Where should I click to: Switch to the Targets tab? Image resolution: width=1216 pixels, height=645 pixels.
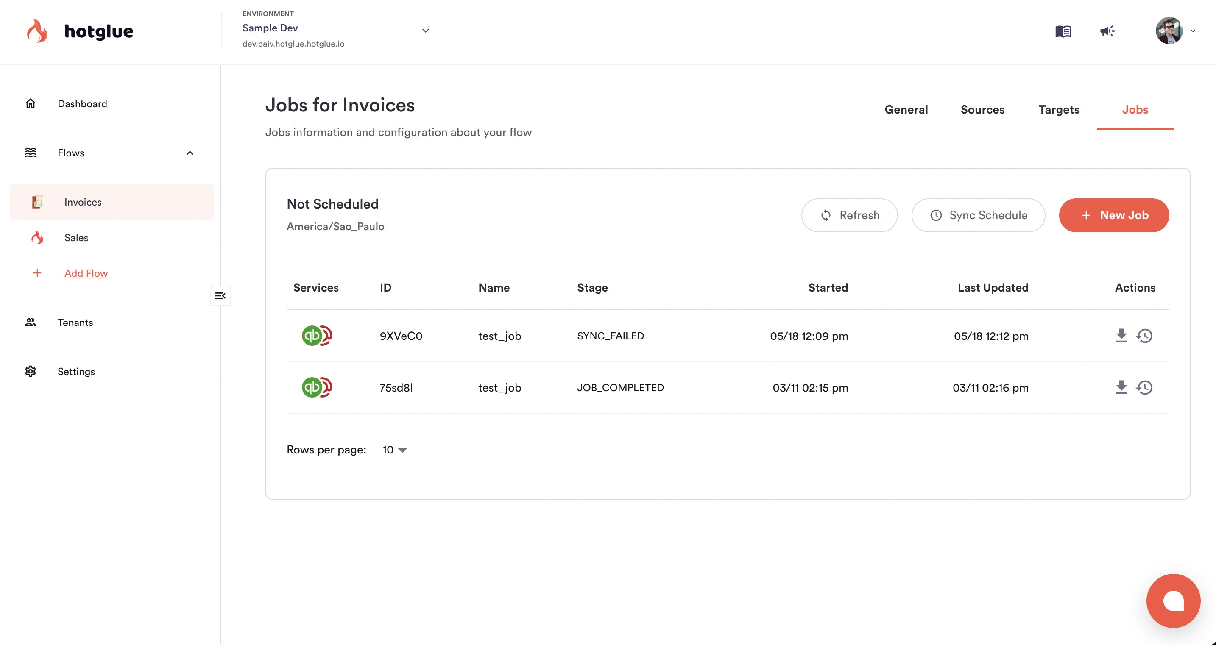[1059, 109]
